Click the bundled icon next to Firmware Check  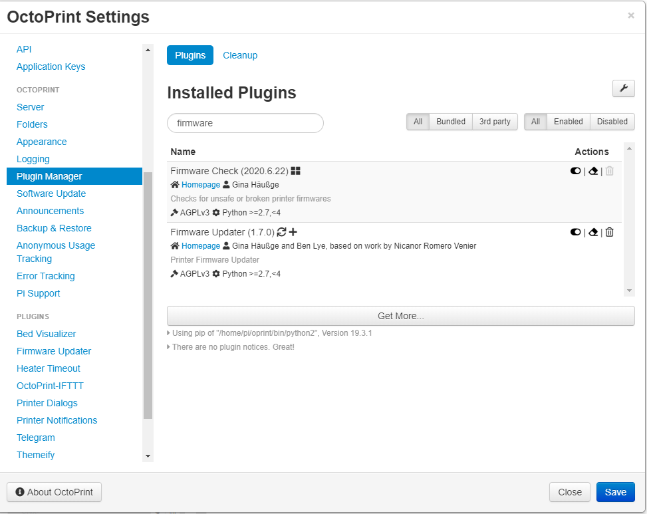295,171
